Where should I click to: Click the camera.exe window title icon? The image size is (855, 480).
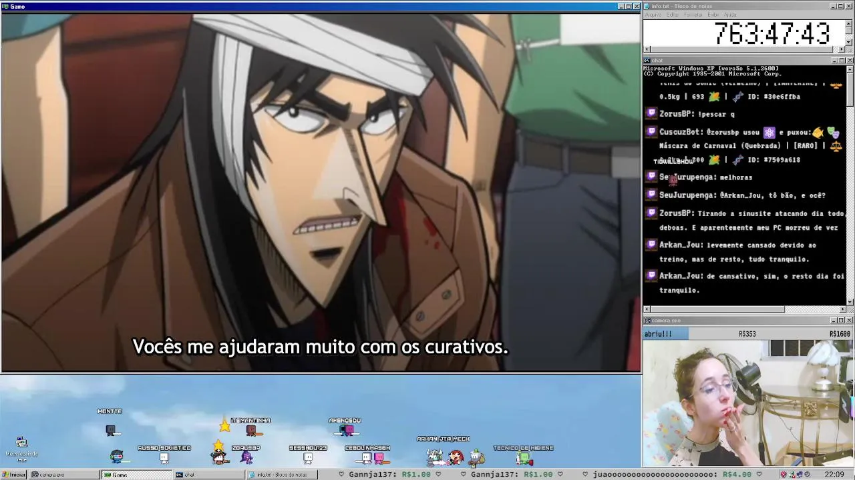click(647, 321)
